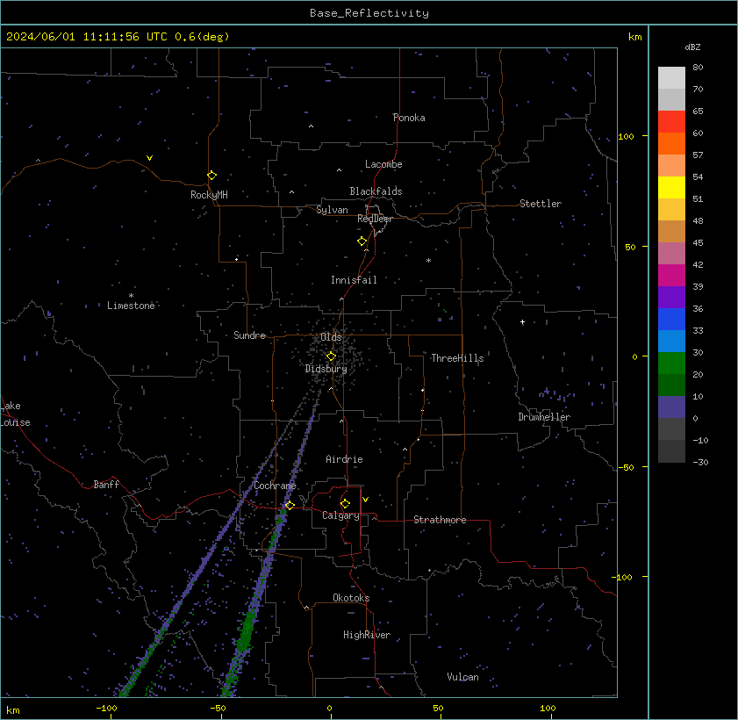Click the RedDeer label
The image size is (738, 720).
pyautogui.click(x=375, y=219)
